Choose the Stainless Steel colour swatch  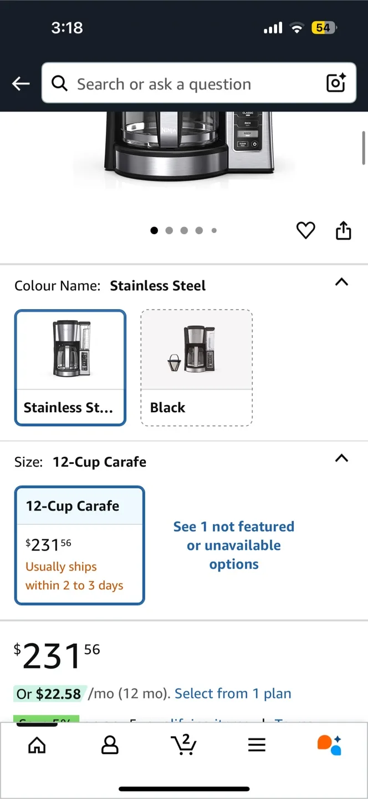pyautogui.click(x=70, y=367)
